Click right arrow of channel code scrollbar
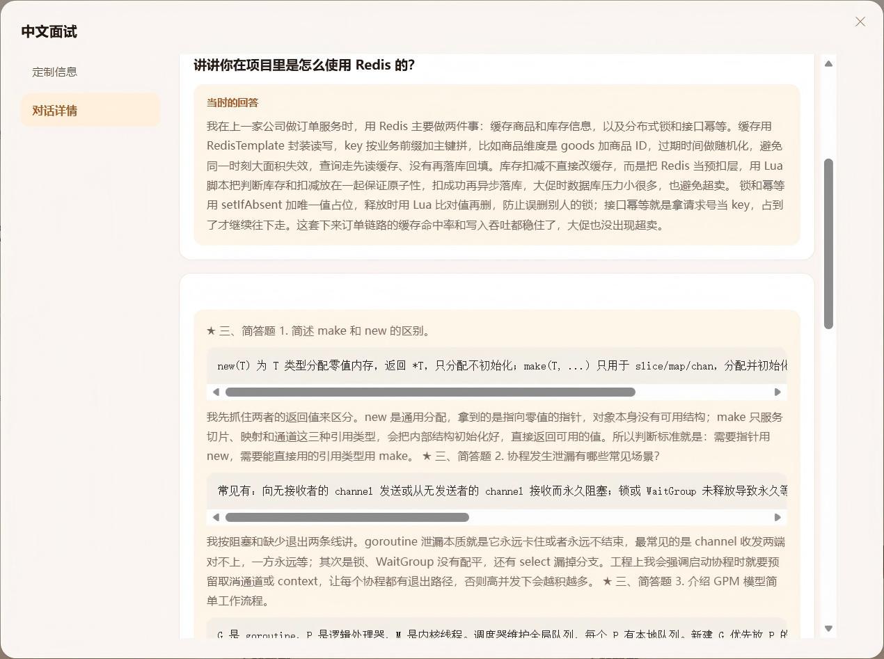Viewport: 884px width, 659px height. click(778, 517)
